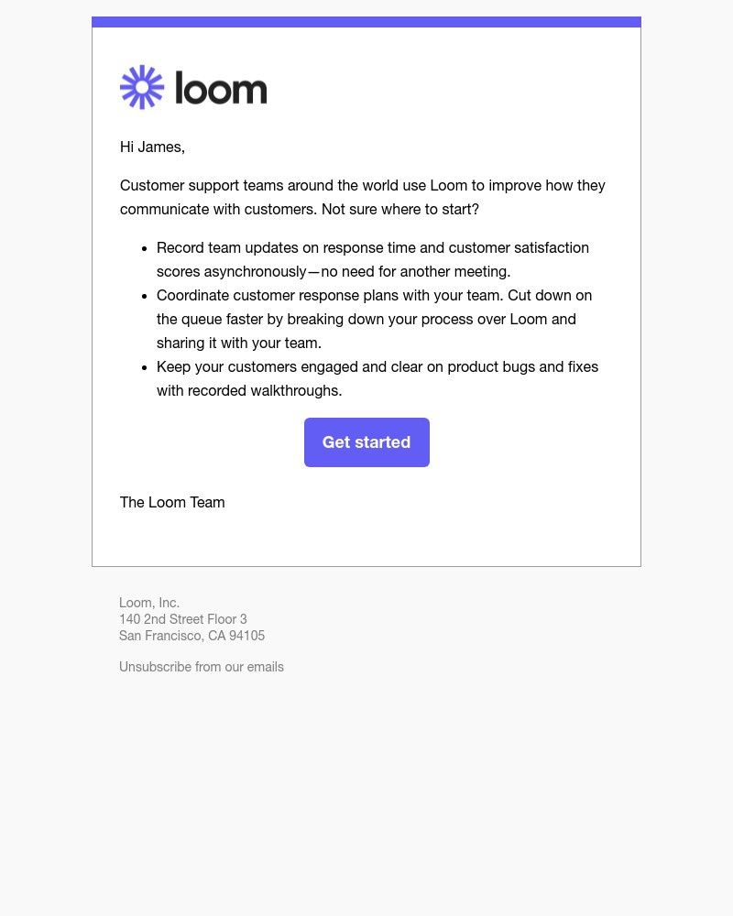
Task: Select the Loom wordmark next to the logo
Action: click(x=221, y=88)
